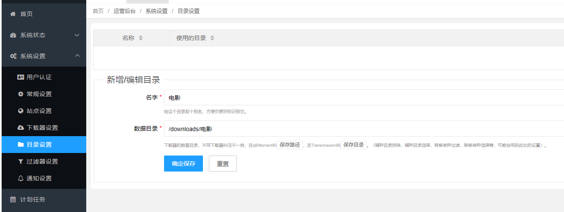
Task: Click the 系统状态 dashboard icon
Action: click(13, 35)
